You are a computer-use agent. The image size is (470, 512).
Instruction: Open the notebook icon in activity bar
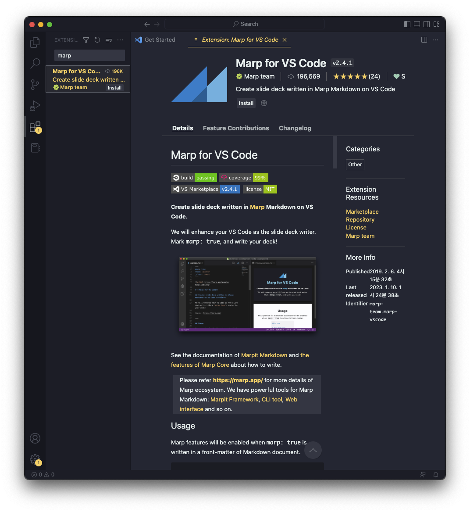coord(35,148)
